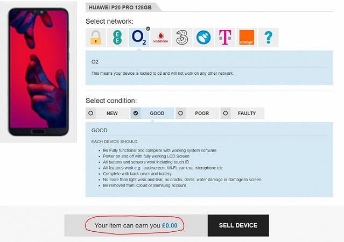
Task: Choose the Orange network icon
Action: tap(247, 38)
